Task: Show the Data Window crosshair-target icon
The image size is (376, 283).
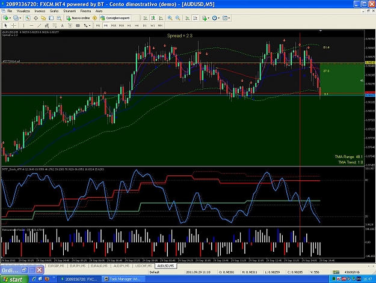Action: [35, 18]
